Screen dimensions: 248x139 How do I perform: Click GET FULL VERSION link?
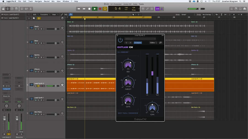coord(128,113)
